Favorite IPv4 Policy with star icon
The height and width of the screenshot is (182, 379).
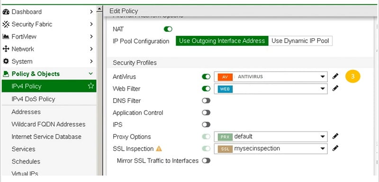pyautogui.click(x=90, y=86)
